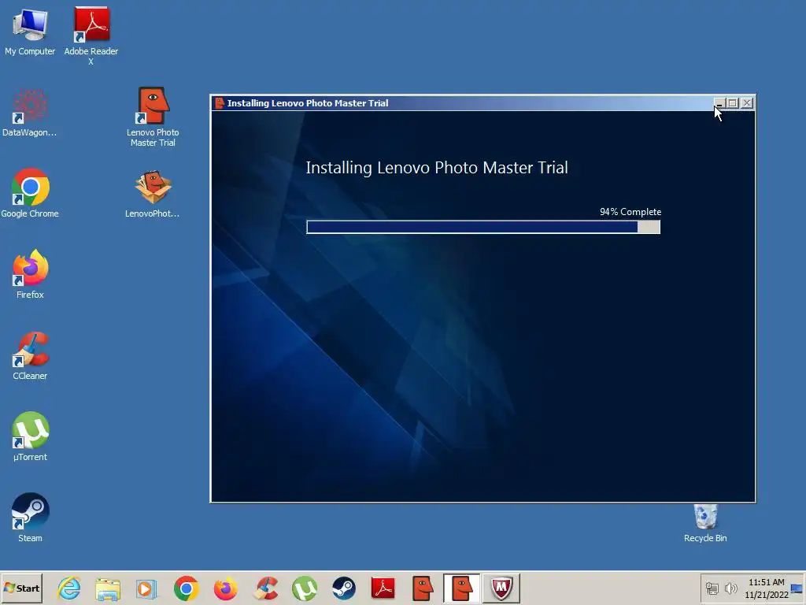This screenshot has height=605, width=806.
Task: Launch Steam from the taskbar
Action: [344, 588]
